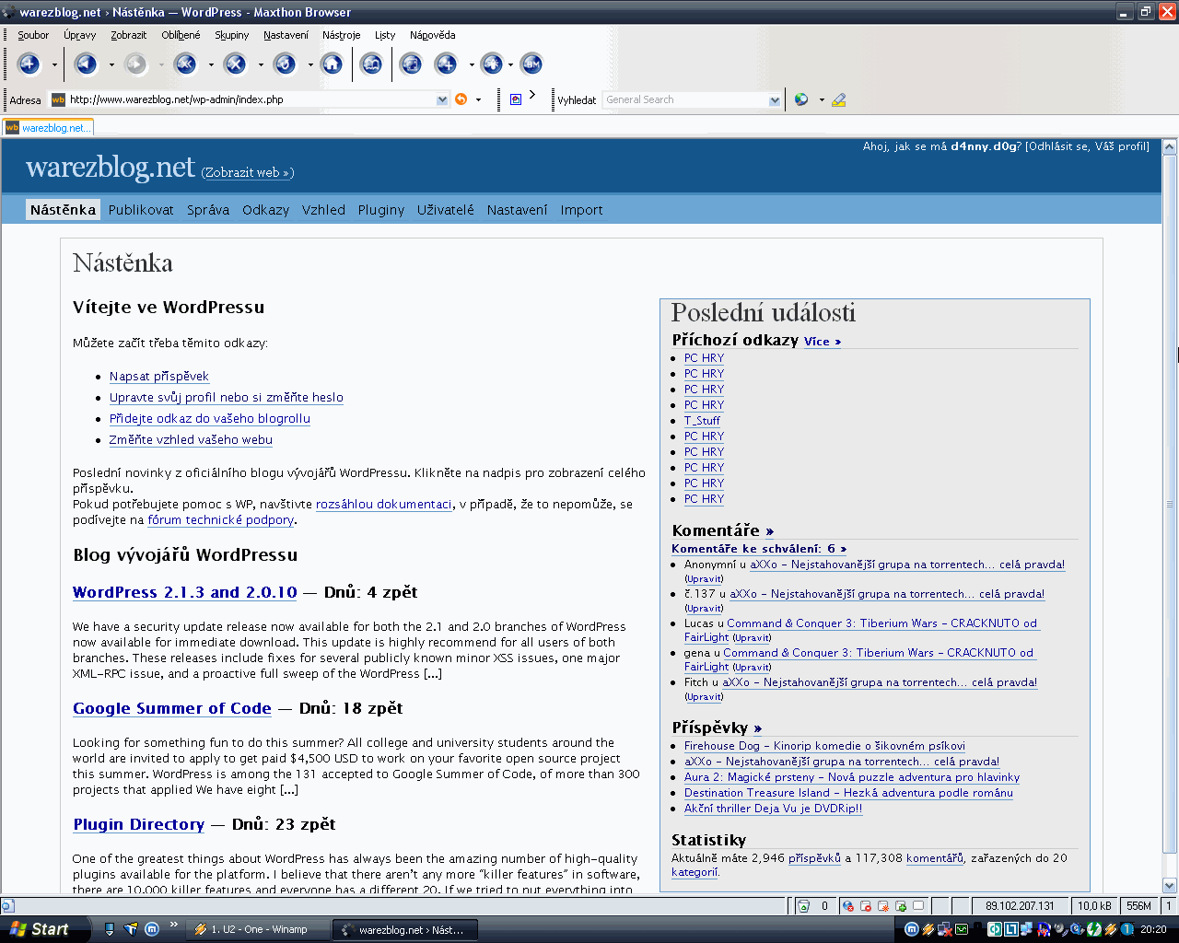Open dropdown arrow next to Stop icon
The height and width of the screenshot is (943, 1179).
(x=261, y=64)
